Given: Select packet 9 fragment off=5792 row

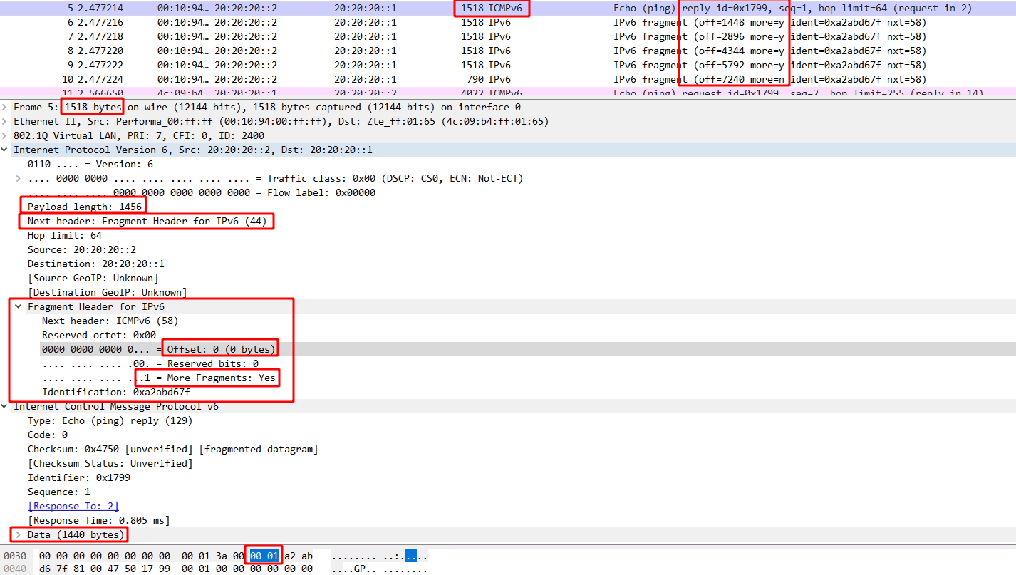Looking at the screenshot, I should (x=508, y=65).
